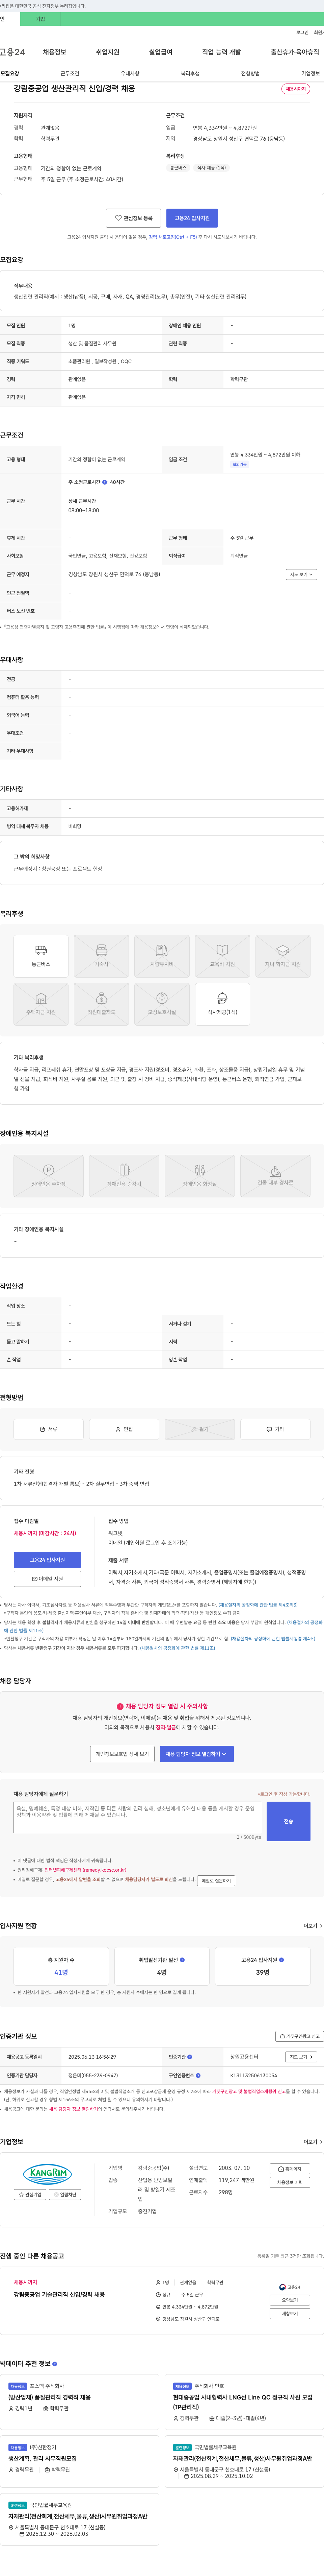Viewport: 324px width, 2576px height.
Task: Click the 기숙사 welfare icon
Action: [102, 956]
